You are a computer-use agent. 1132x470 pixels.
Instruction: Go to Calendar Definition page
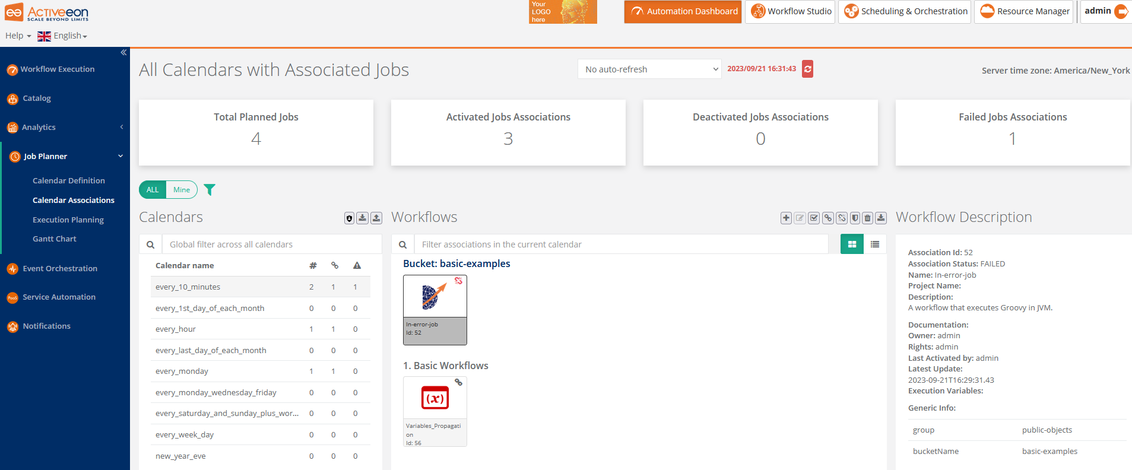pos(69,180)
